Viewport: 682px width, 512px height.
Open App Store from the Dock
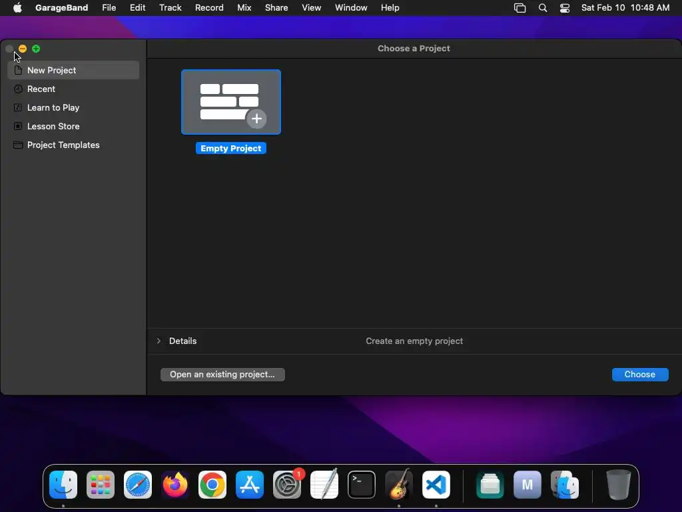coord(250,485)
